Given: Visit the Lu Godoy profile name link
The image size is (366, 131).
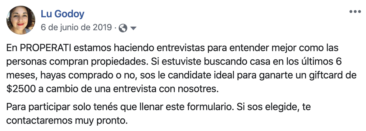Looking at the screenshot, I should pyautogui.click(x=62, y=14).
